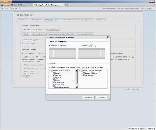Switch to Synology DiskStation browser tab

(16, 5)
